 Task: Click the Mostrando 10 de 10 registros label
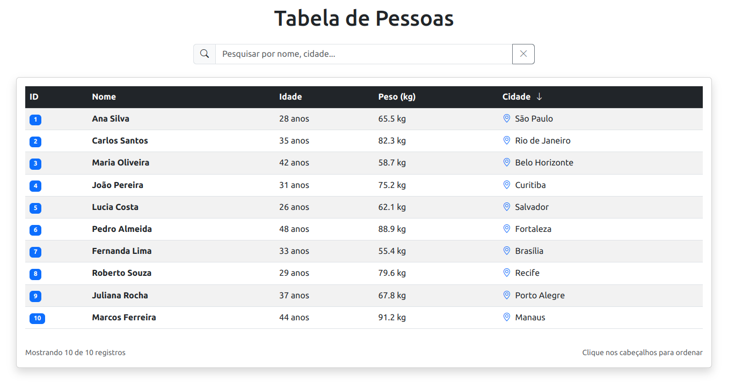75,352
